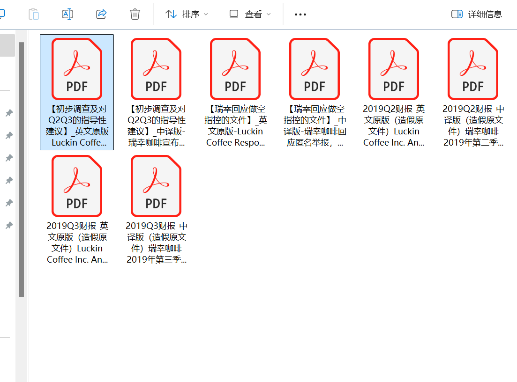
Task: Open the 排序 sort dropdown
Action: [187, 14]
